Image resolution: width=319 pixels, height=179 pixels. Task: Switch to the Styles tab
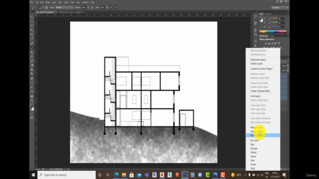tap(272, 36)
